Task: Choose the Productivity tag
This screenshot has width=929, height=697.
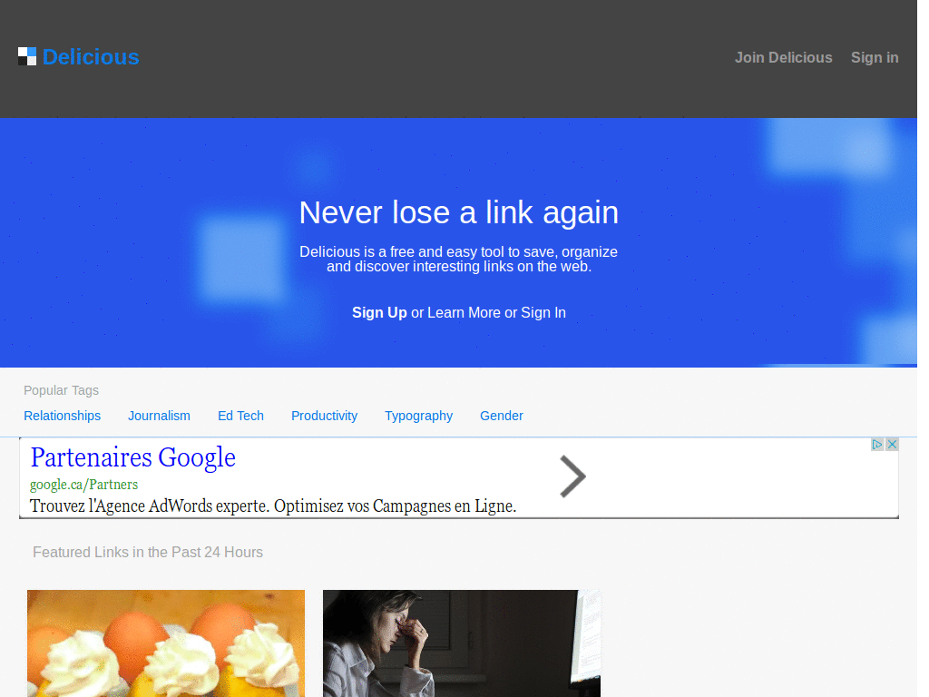Action: [x=324, y=416]
